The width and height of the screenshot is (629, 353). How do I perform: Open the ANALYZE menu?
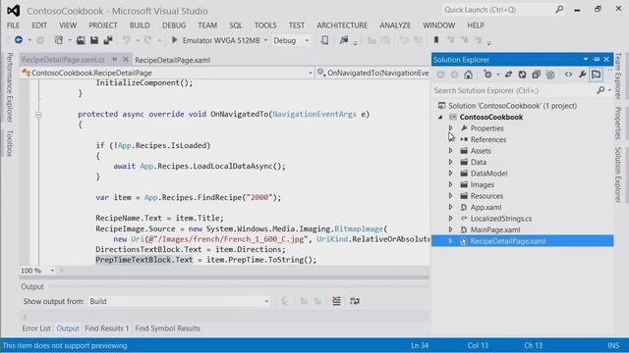point(395,25)
